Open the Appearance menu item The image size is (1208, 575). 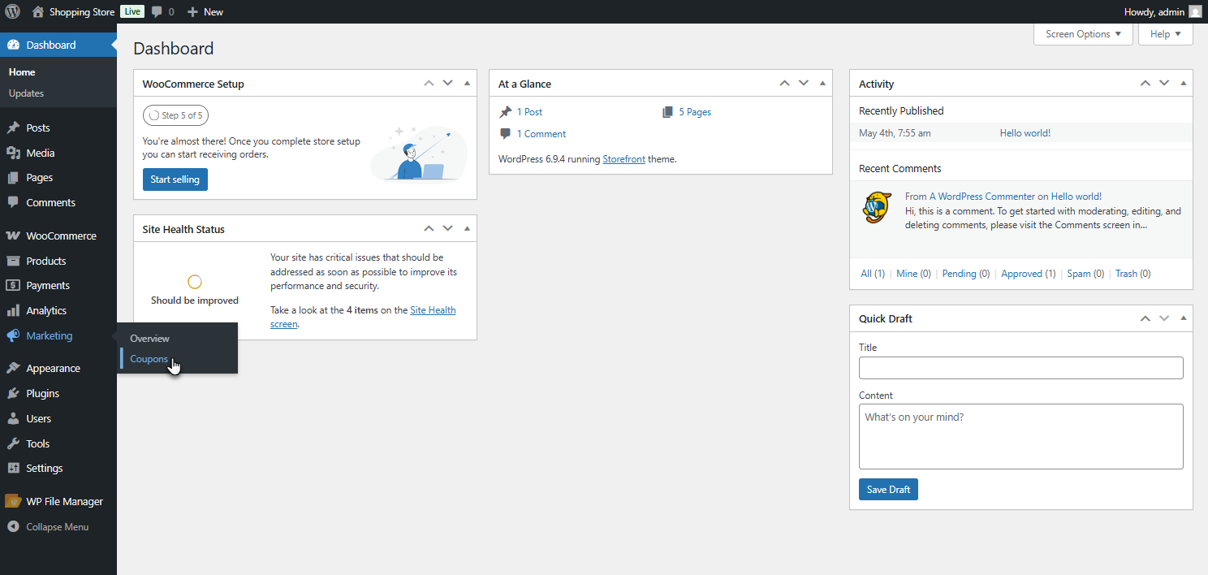coord(58,368)
